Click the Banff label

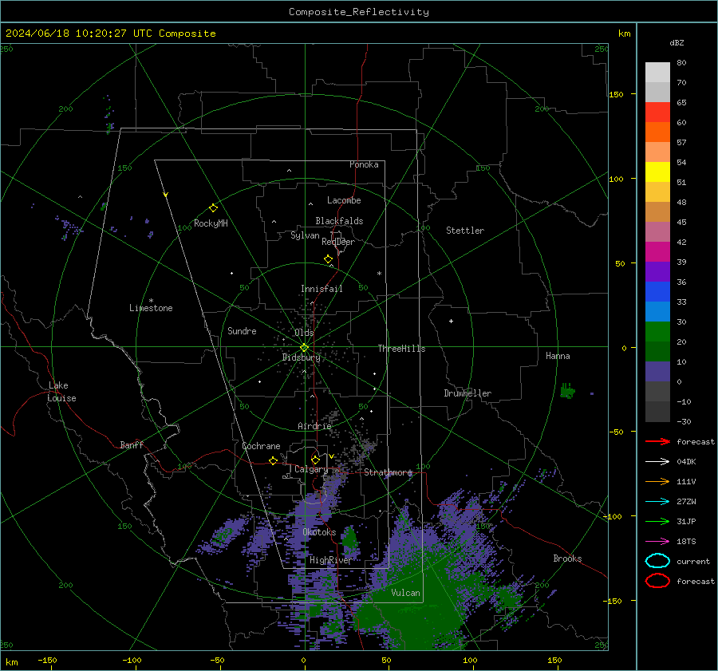tap(132, 444)
